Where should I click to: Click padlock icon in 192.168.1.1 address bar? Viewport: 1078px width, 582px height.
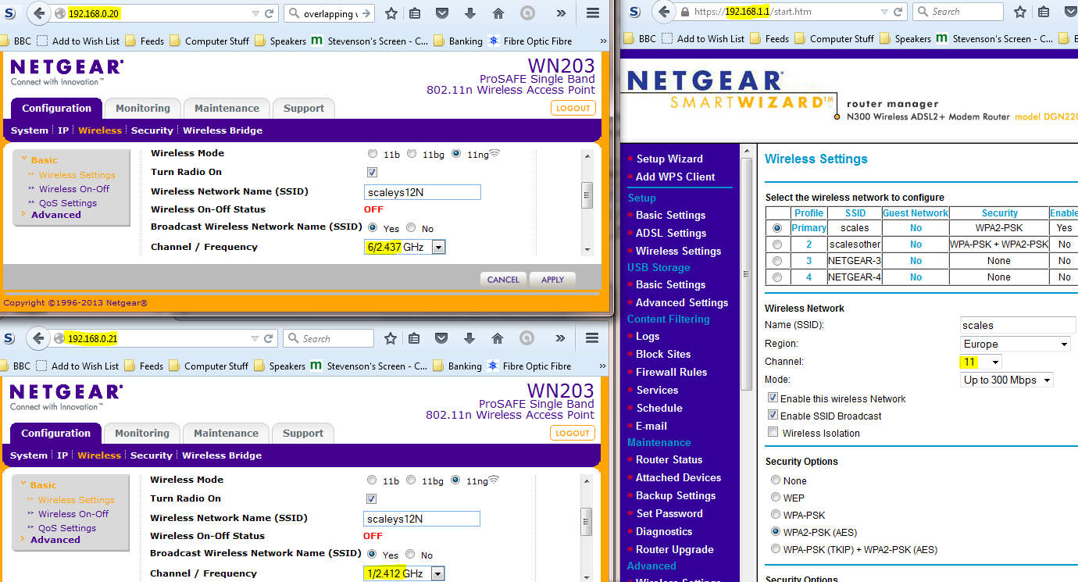click(685, 12)
